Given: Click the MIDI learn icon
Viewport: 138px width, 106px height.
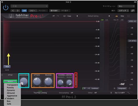Looking at the screenshot, I should click(116, 16).
